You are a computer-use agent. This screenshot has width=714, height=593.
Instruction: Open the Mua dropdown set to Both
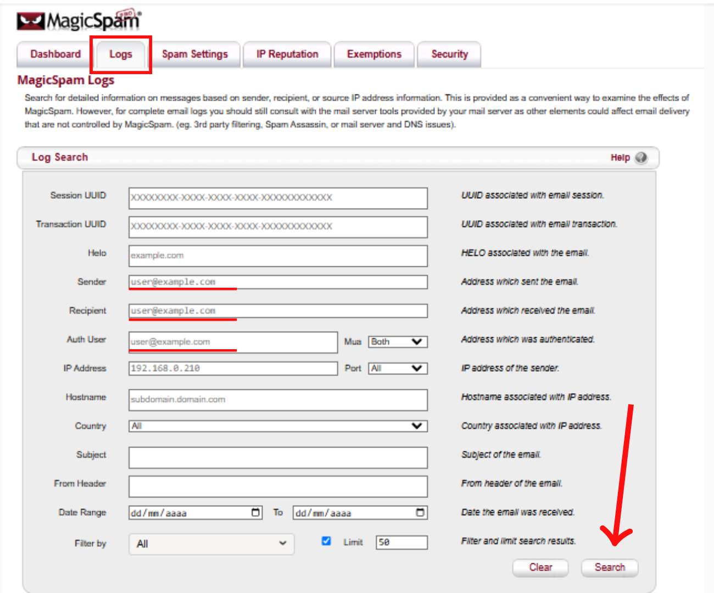(398, 342)
